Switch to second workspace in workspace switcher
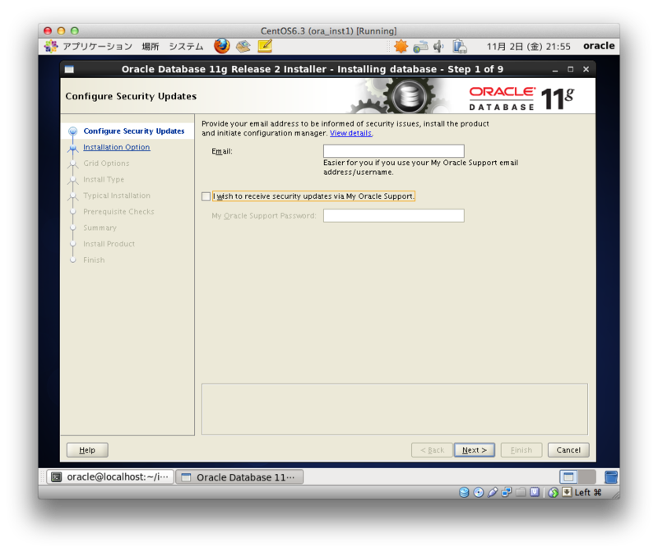This screenshot has width=658, height=552. (x=587, y=477)
